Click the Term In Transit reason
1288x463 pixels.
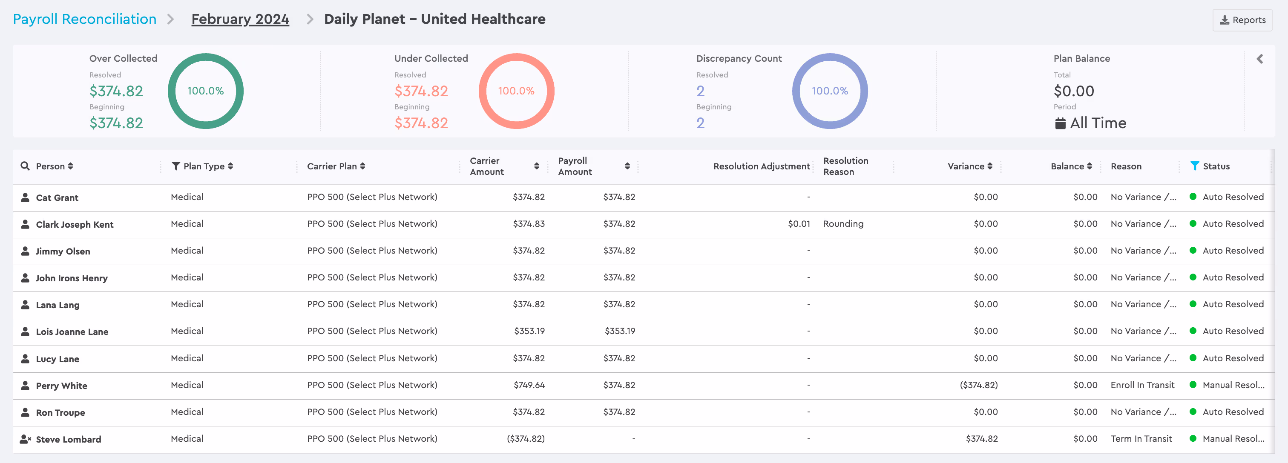coord(1141,438)
